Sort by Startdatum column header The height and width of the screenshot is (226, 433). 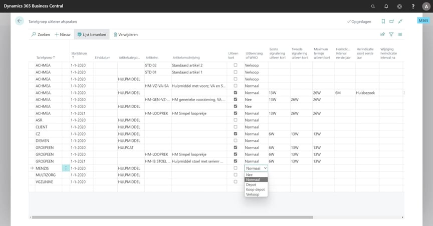(x=79, y=55)
